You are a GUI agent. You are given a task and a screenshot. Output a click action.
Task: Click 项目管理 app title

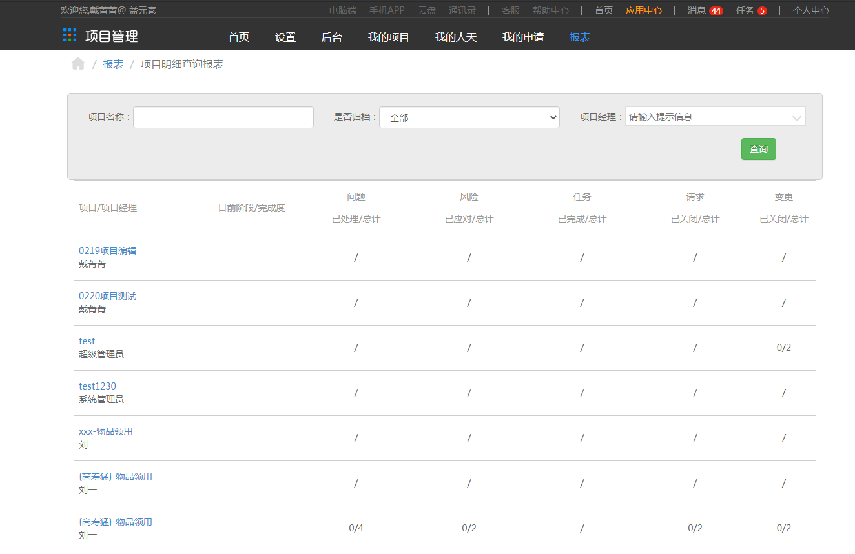[x=112, y=37]
